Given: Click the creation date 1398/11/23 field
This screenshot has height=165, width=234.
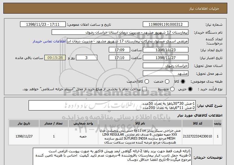Looking at the screenshot, I should coord(166,50).
